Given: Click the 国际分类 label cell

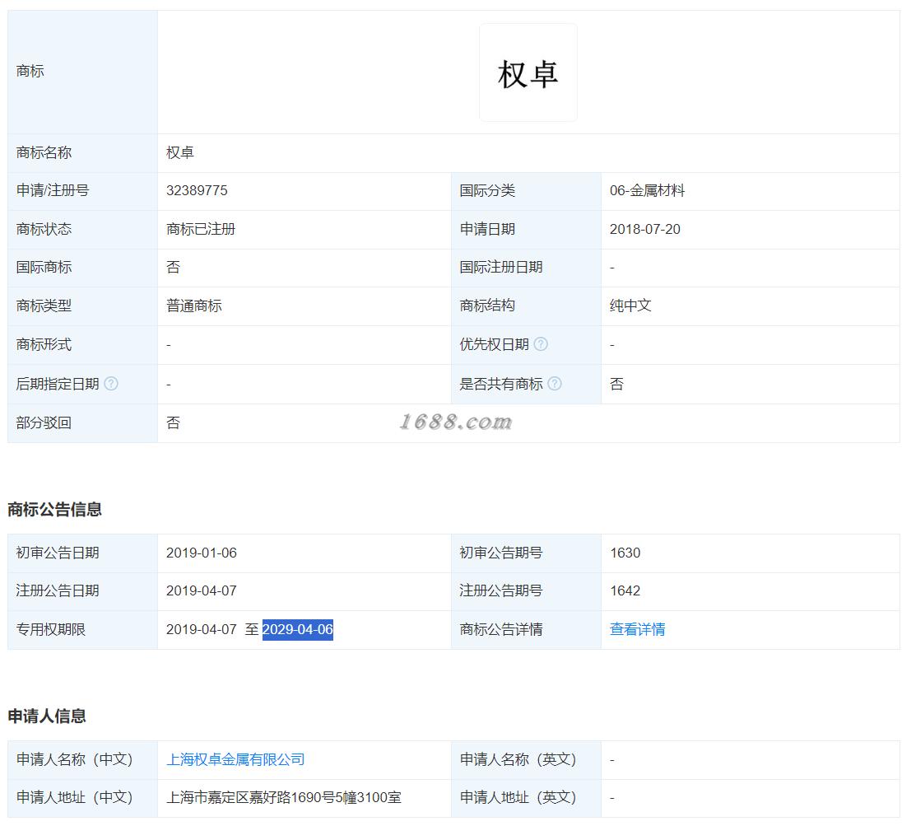Looking at the screenshot, I should (527, 191).
